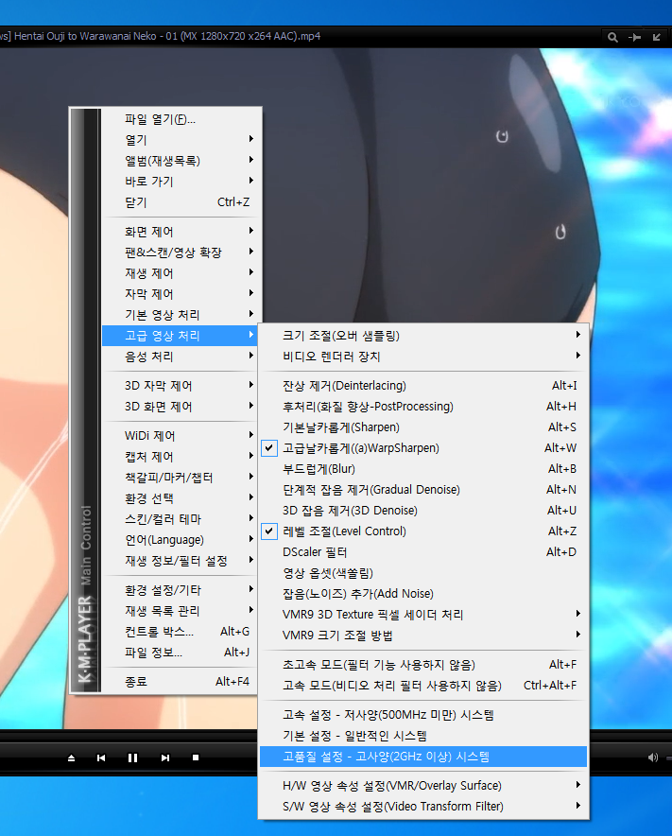Skip to the previous track

[x=101, y=758]
